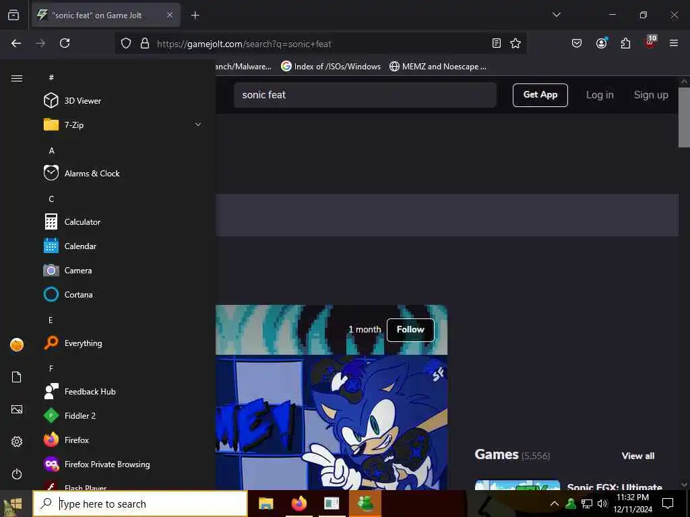Screen dimensions: 690x517
Task: Open Firefox View recent browsing
Action: click(13, 15)
